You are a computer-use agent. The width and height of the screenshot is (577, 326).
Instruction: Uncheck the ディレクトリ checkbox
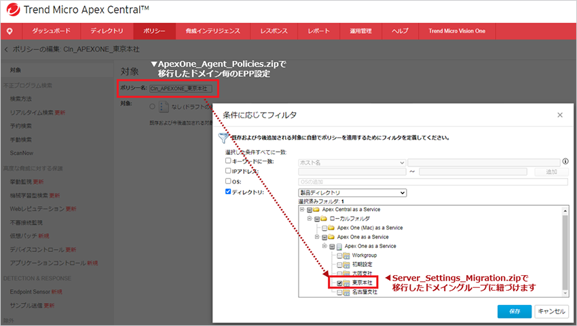coord(228,193)
